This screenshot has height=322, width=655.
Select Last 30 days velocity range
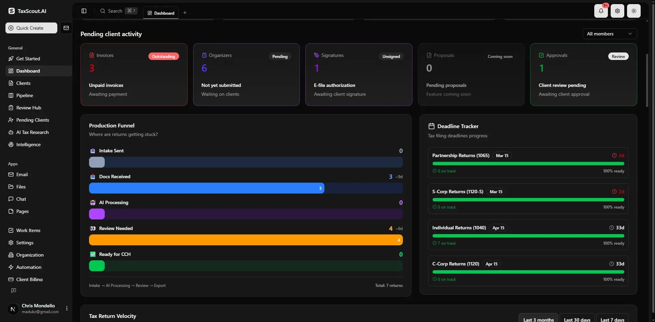point(577,319)
